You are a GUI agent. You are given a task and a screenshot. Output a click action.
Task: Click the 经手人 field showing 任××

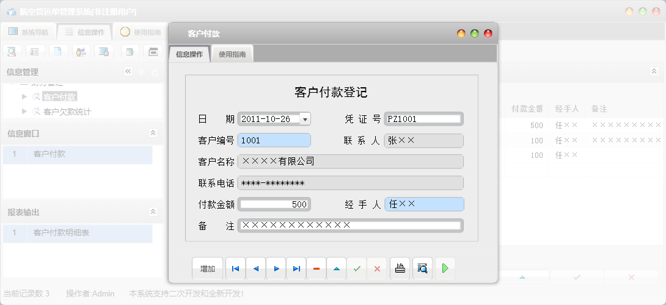[x=424, y=204]
